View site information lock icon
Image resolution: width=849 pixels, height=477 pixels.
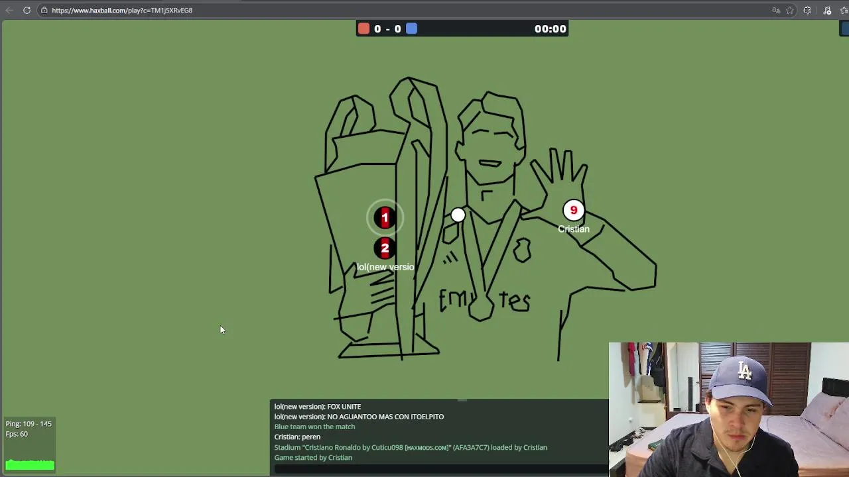[x=44, y=10]
